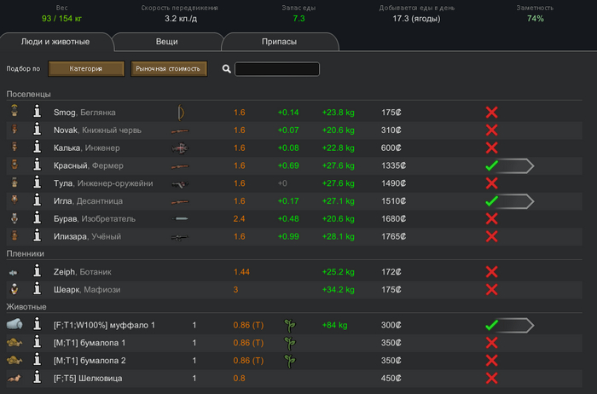Sort by Категория button
The height and width of the screenshot is (394, 597).
coord(86,69)
